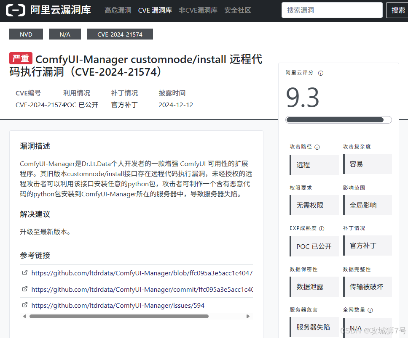
Task: Show info icon beside 阿里云评分
Action: tap(321, 73)
